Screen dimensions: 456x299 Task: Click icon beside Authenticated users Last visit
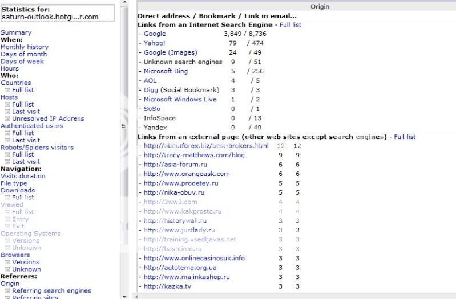pos(7,140)
